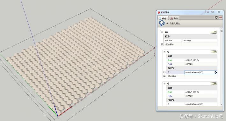Click the 行为 section header in G0
Viewport: 226px width, 121px height.
pyautogui.click(x=167, y=37)
